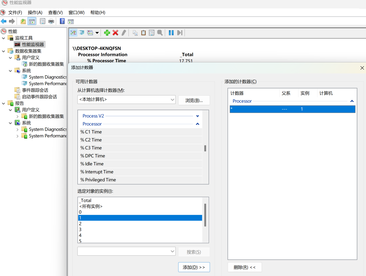Click the Print icon in the main toolbar

51,21
